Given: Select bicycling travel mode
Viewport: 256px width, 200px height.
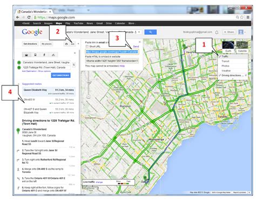Looking at the screenshot, I should [x=53, y=55].
